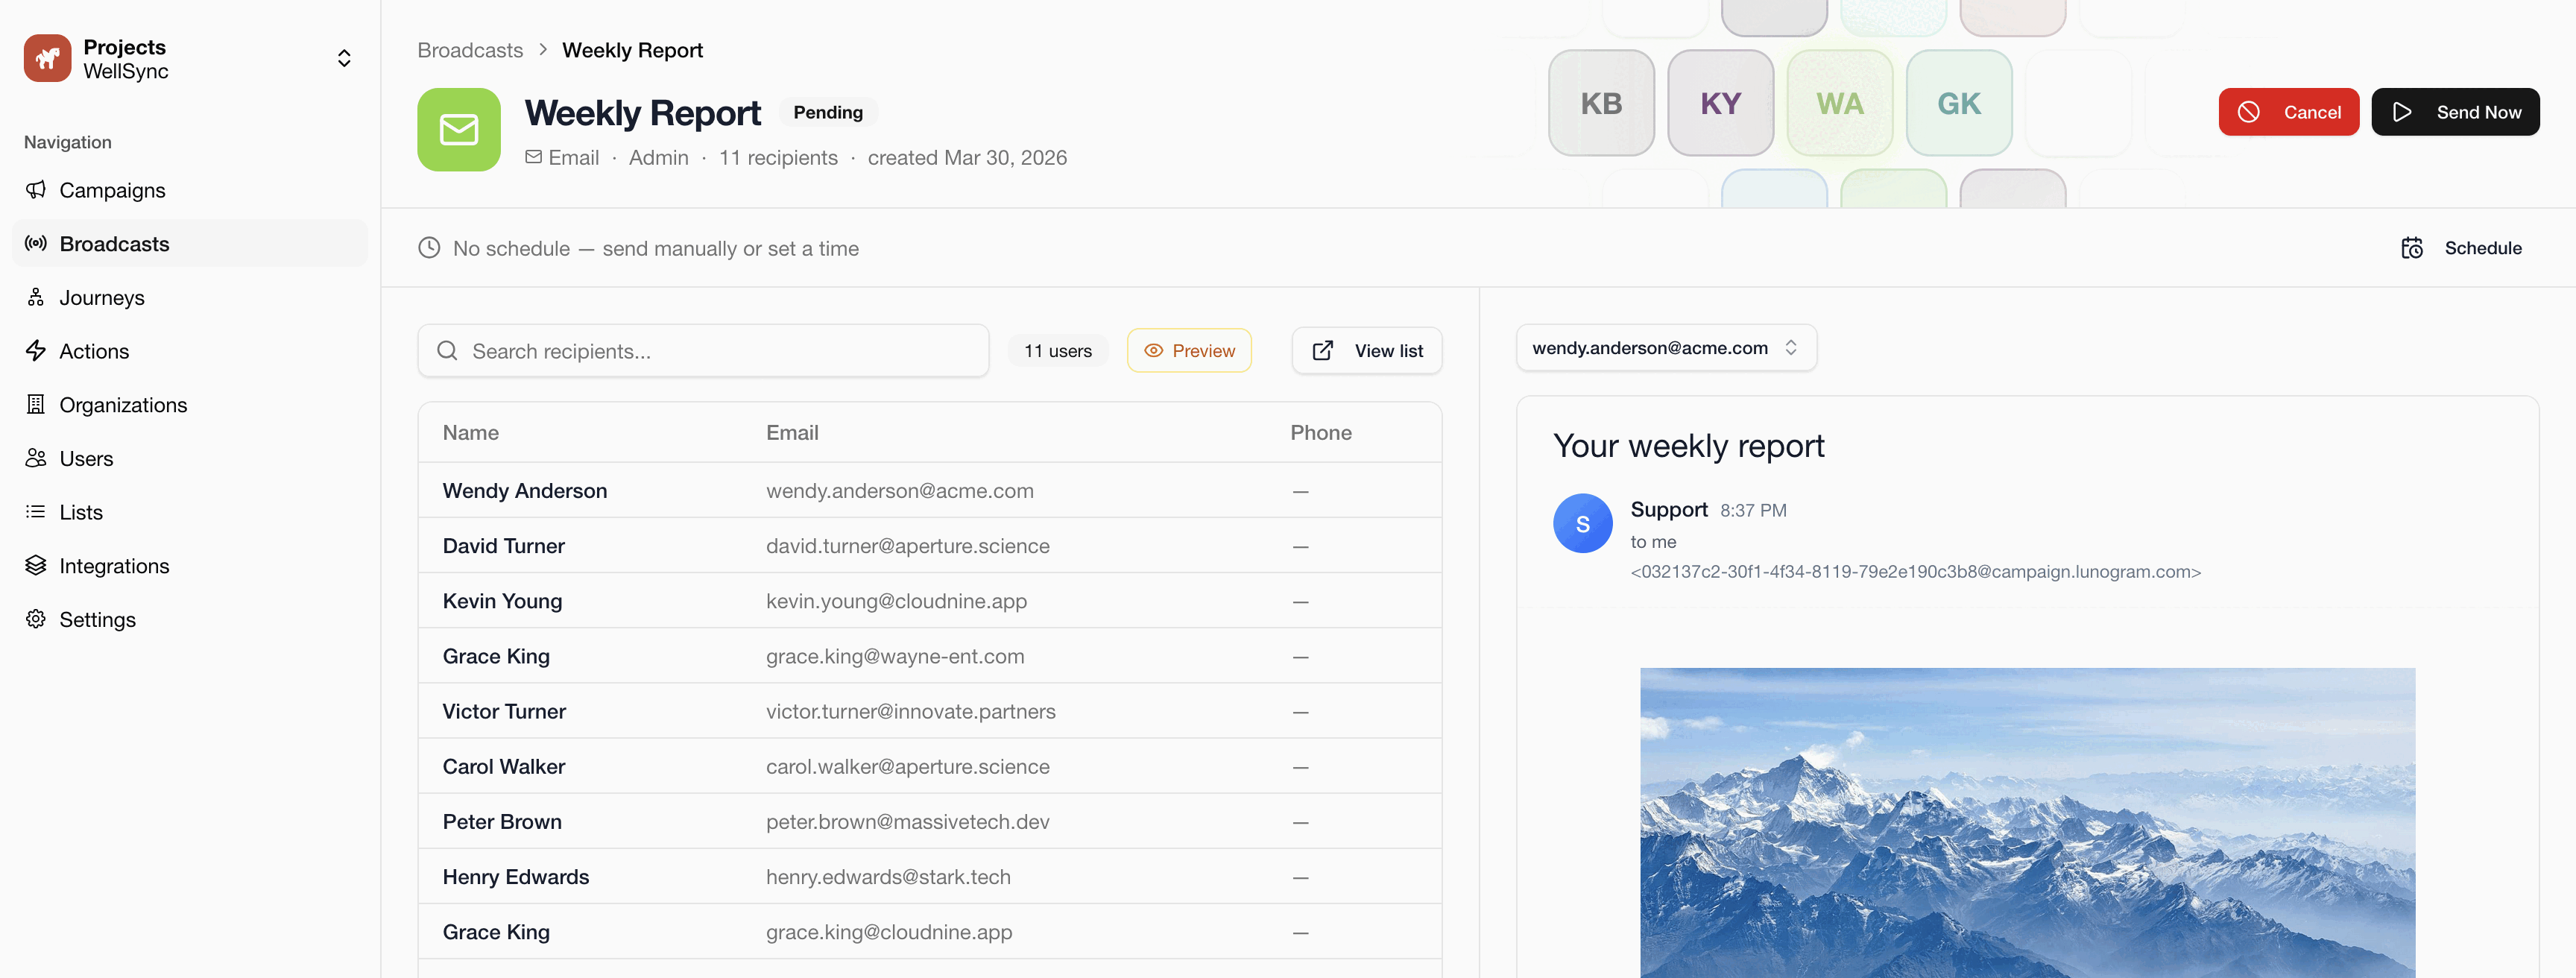Focus the Search recipients field
The height and width of the screenshot is (978, 2576).
click(703, 351)
